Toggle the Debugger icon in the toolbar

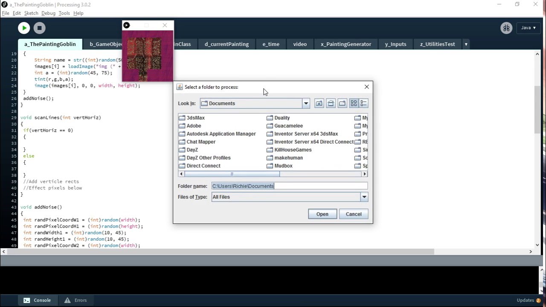(x=506, y=28)
